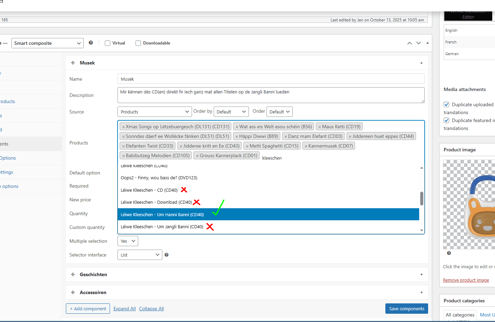
Task: Click the product image thumbnail
Action: 469,204
